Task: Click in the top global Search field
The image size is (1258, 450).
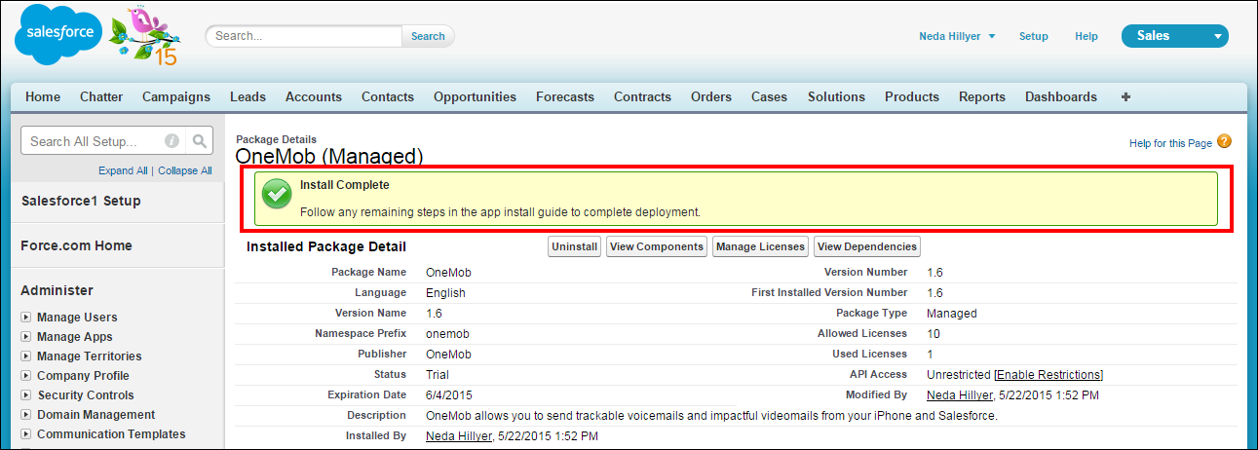Action: 304,36
